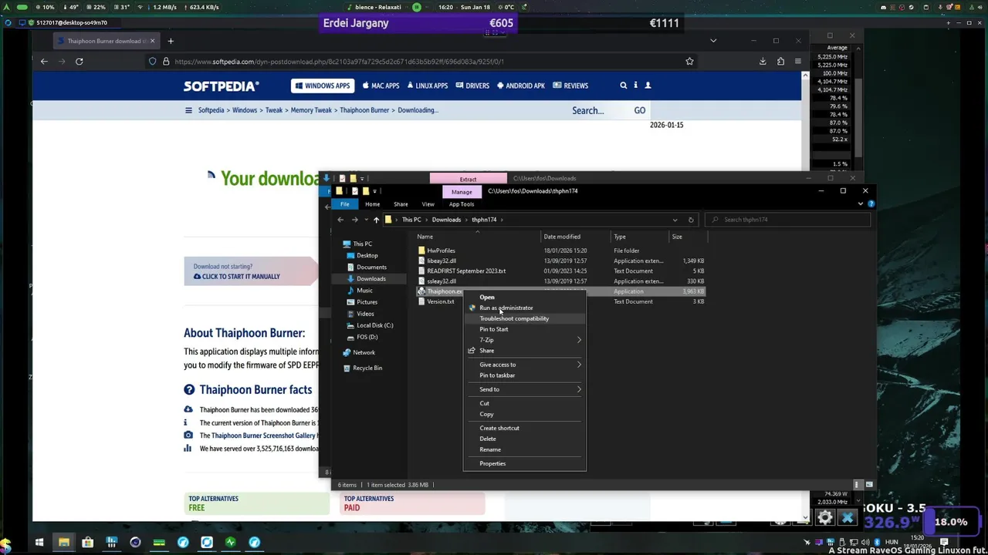Viewport: 988px width, 555px height.
Task: Expand the Give access to submenu
Action: [525, 365]
